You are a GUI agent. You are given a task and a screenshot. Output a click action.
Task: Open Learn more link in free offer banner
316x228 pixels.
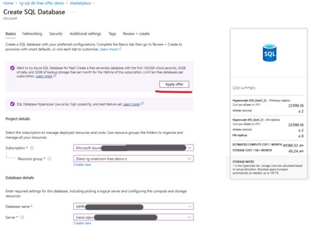click(x=46, y=76)
